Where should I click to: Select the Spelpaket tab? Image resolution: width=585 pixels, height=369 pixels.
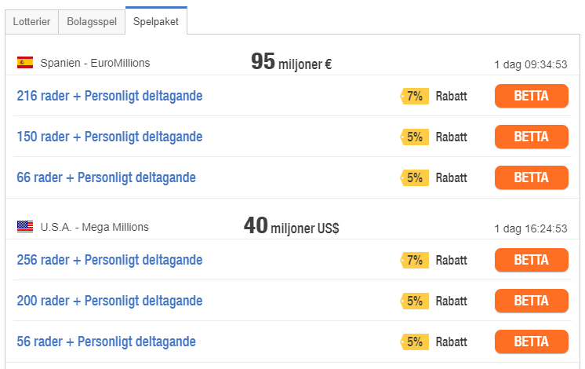156,21
